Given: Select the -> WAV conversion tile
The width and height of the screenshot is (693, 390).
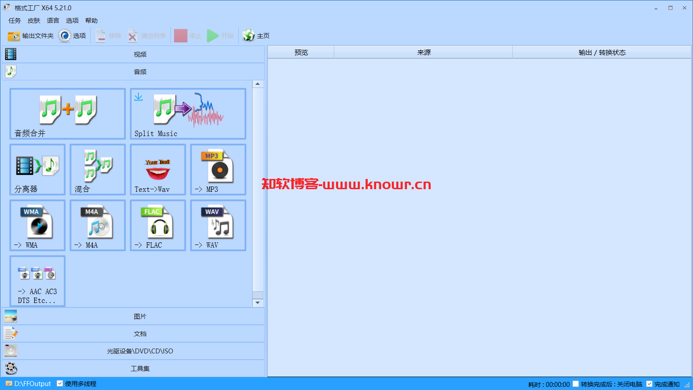Looking at the screenshot, I should coord(218,225).
